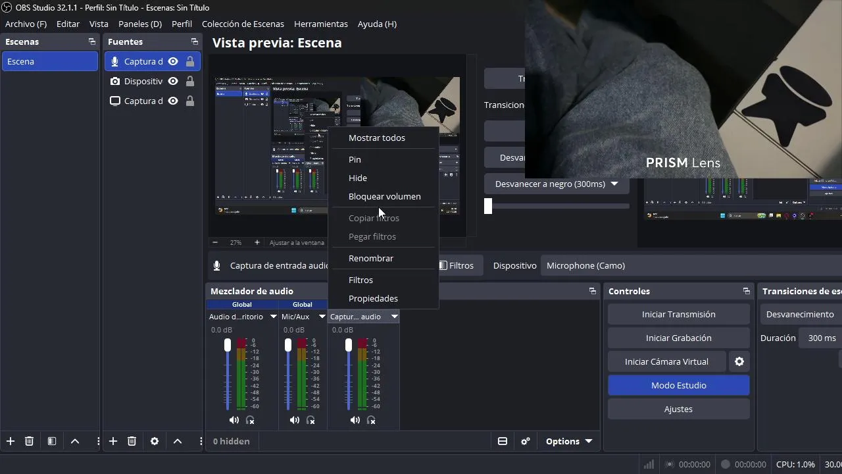Open virtual camera settings gear

(x=739, y=361)
